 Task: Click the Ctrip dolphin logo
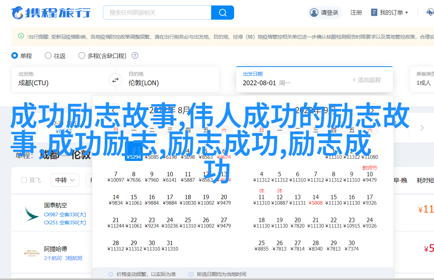click(17, 13)
